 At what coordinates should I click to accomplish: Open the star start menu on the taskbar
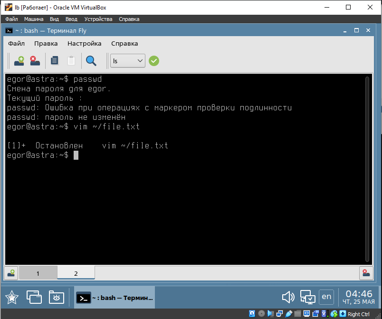[12, 298]
